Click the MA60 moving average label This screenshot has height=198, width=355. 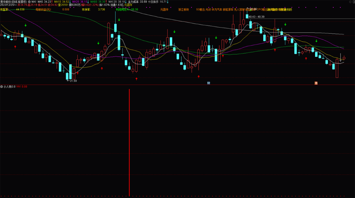[98, 2]
